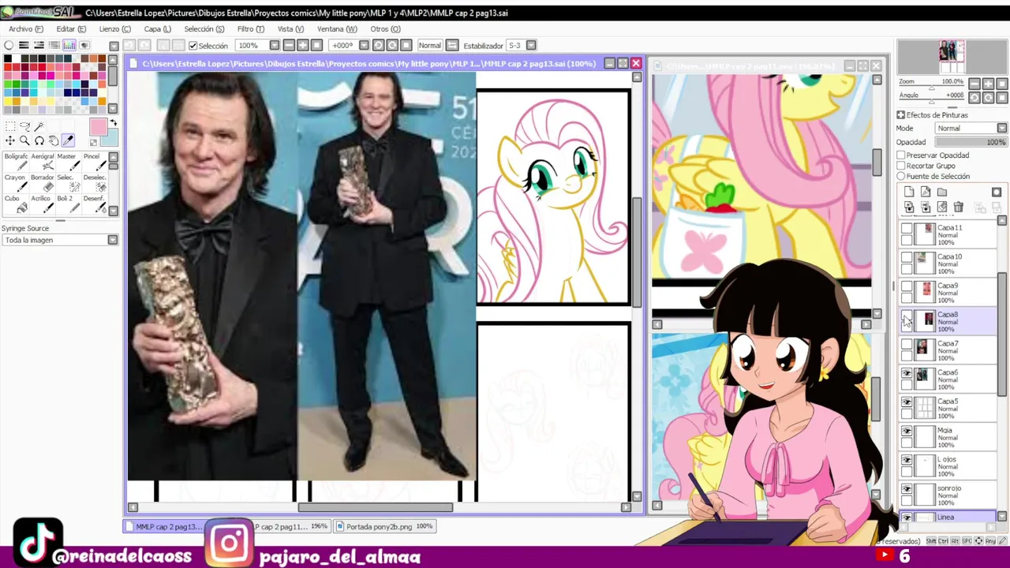Choose the Bolígrafo pen brush
The image size is (1010, 568).
point(16,162)
